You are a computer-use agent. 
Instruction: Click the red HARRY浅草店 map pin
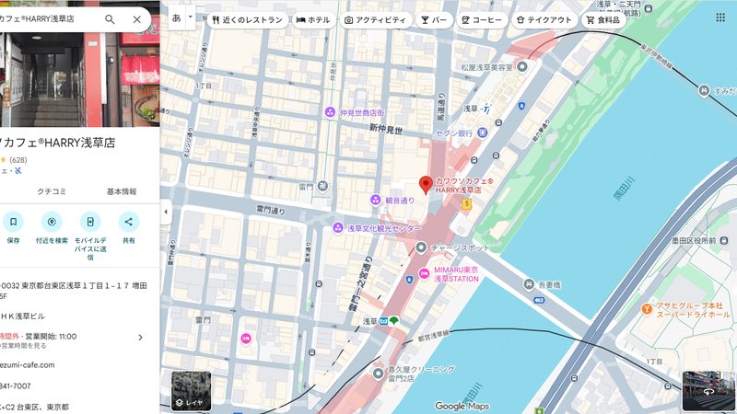tap(426, 185)
